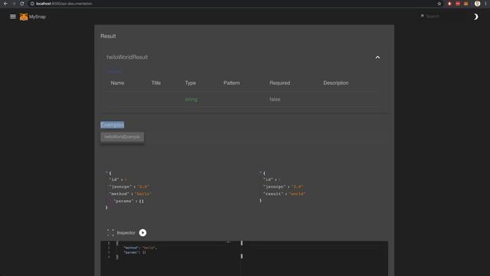Open the browser profile avatar

click(x=477, y=4)
